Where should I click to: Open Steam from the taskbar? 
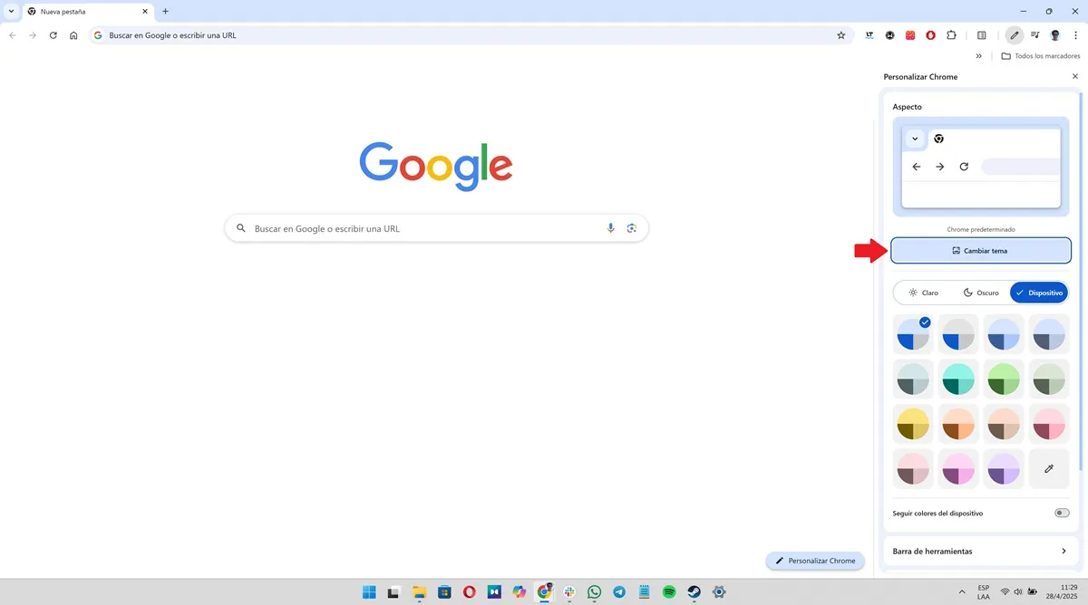coord(695,592)
